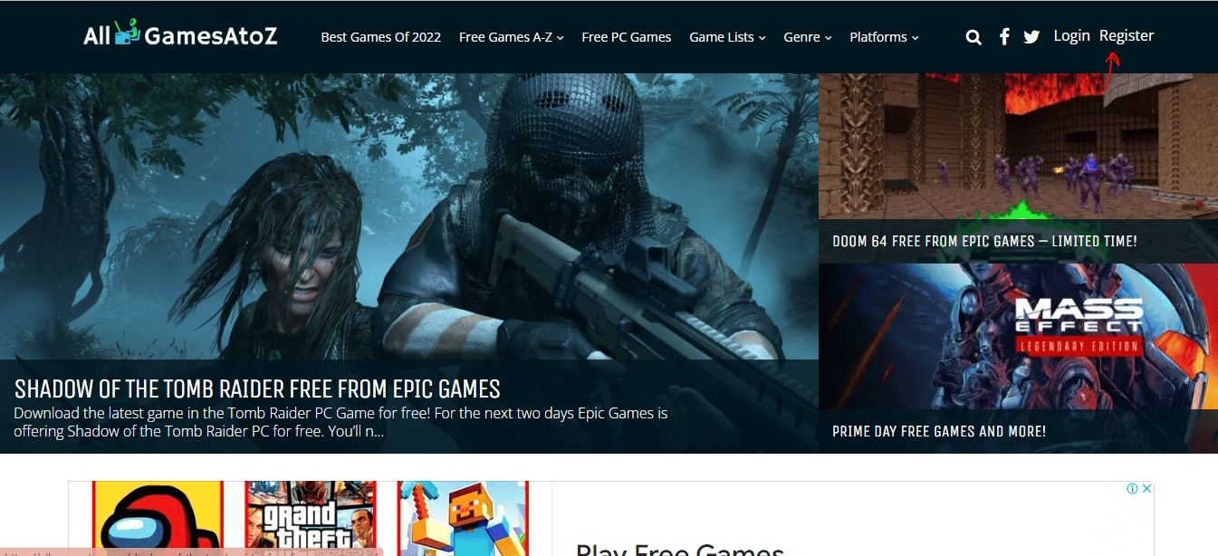Screen dimensions: 1218x556
Task: Open Doom 64 Free From Epic Games article
Action: [x=984, y=242]
